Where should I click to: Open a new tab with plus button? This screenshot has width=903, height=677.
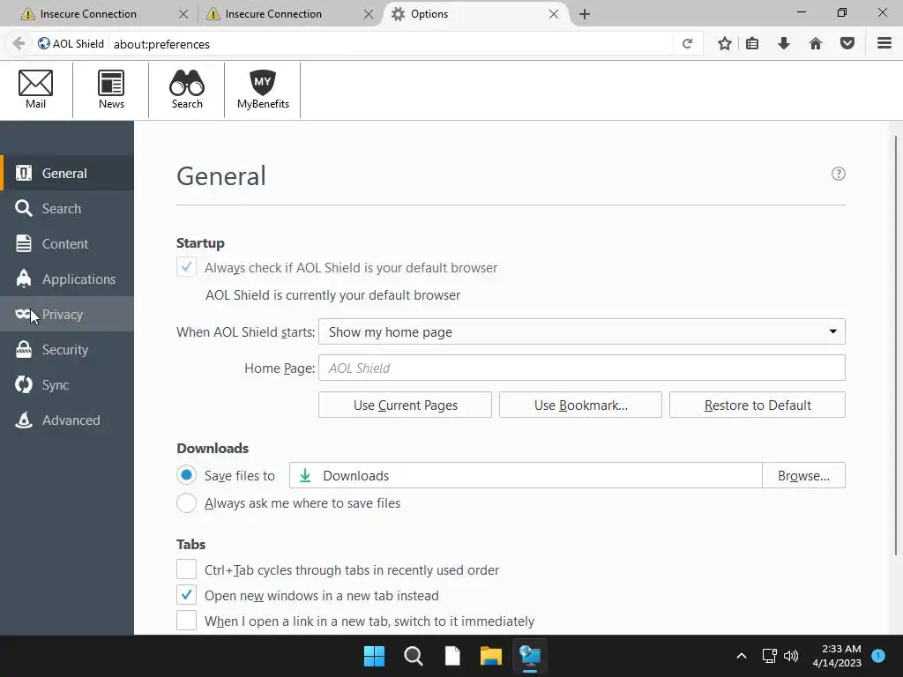(x=585, y=14)
